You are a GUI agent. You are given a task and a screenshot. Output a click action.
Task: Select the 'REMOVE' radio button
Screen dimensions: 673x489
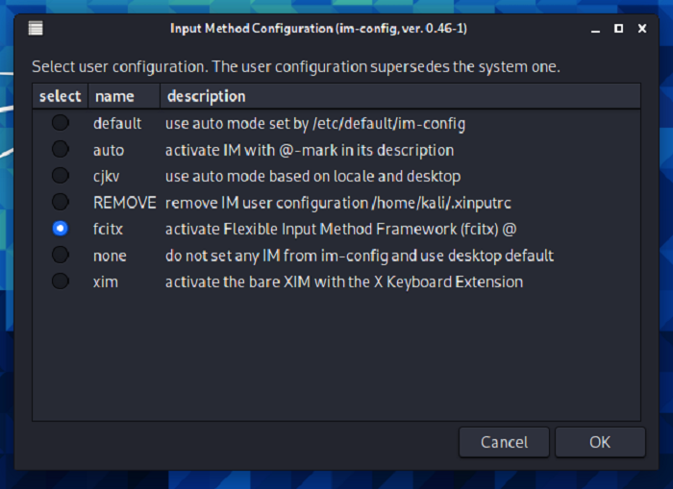point(61,202)
